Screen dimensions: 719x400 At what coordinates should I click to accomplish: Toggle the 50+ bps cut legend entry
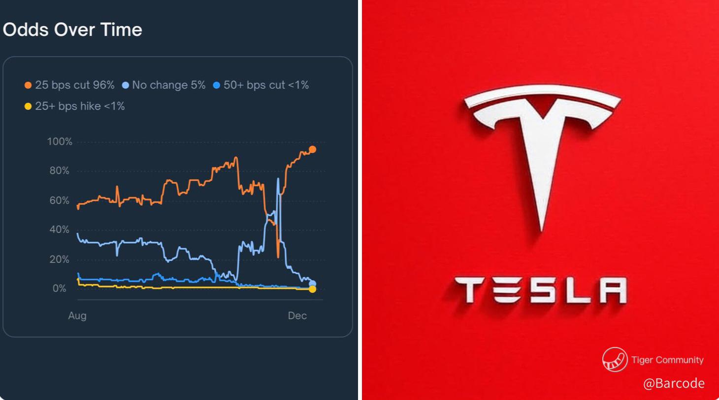pos(261,85)
